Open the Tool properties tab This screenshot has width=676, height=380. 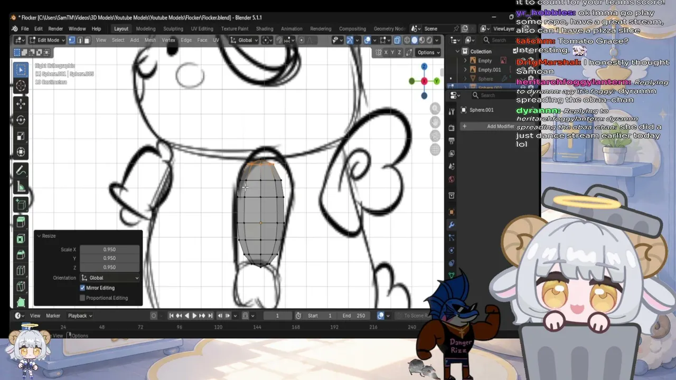[451, 111]
